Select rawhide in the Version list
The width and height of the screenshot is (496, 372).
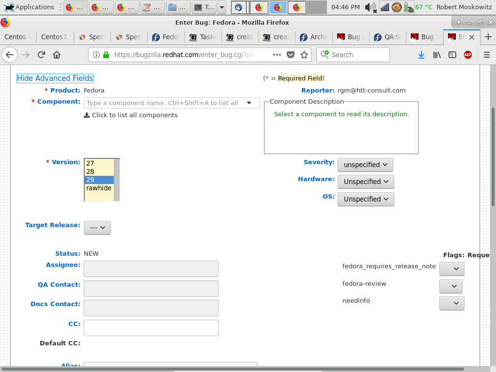99,188
